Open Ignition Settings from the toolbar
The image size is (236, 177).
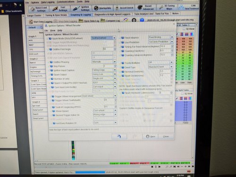81,8
